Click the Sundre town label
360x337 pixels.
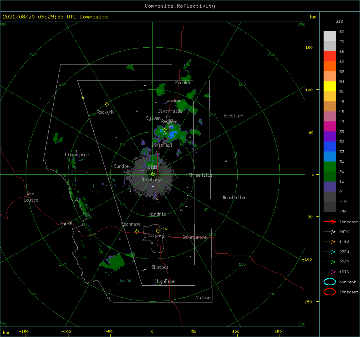click(121, 166)
